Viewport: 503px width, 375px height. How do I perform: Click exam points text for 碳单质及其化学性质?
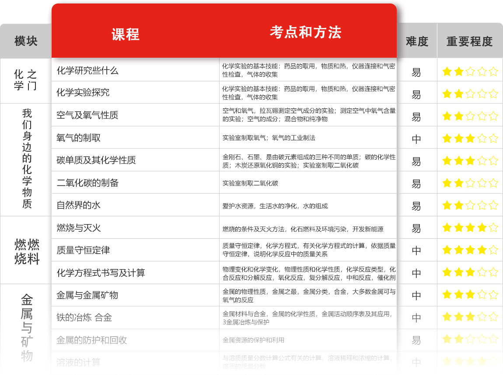309,161
